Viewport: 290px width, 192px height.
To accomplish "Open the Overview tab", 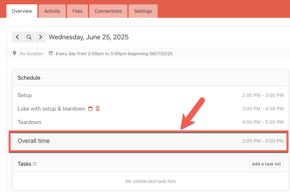I will (x=22, y=11).
